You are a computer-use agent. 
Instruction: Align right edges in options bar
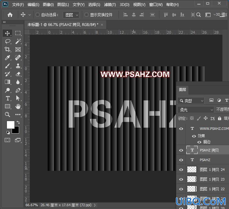(x=142, y=15)
